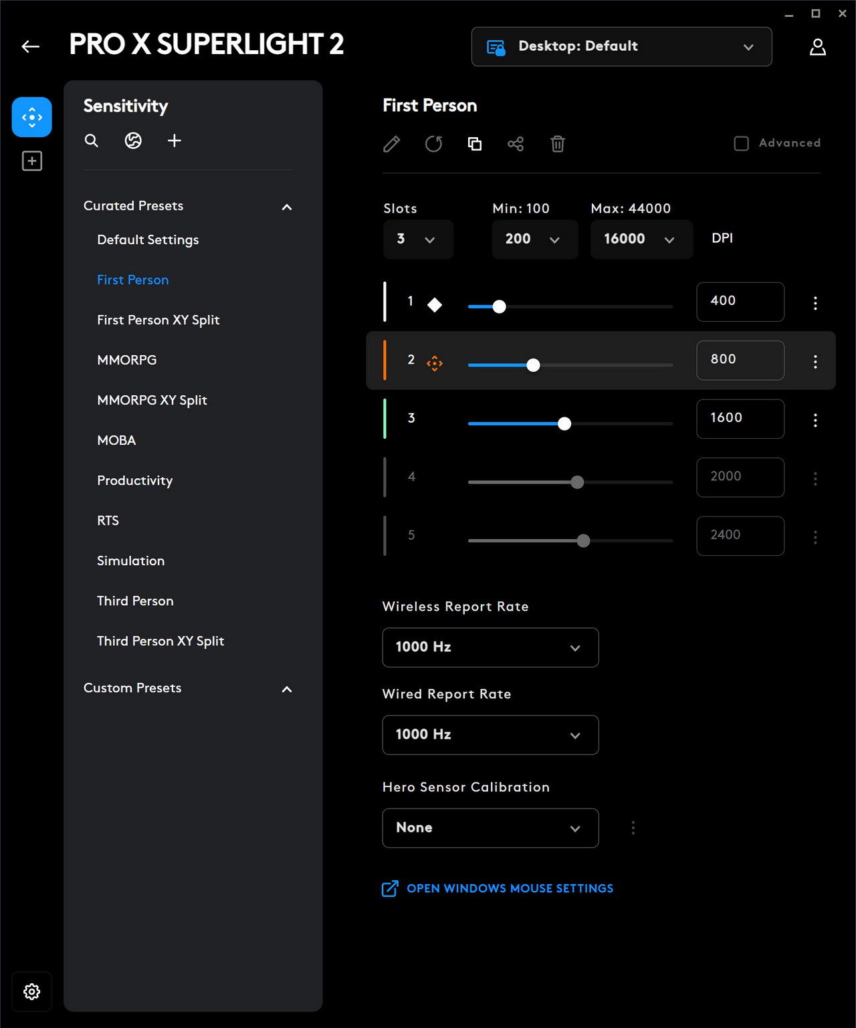Open Windows Mouse Settings link

click(498, 888)
